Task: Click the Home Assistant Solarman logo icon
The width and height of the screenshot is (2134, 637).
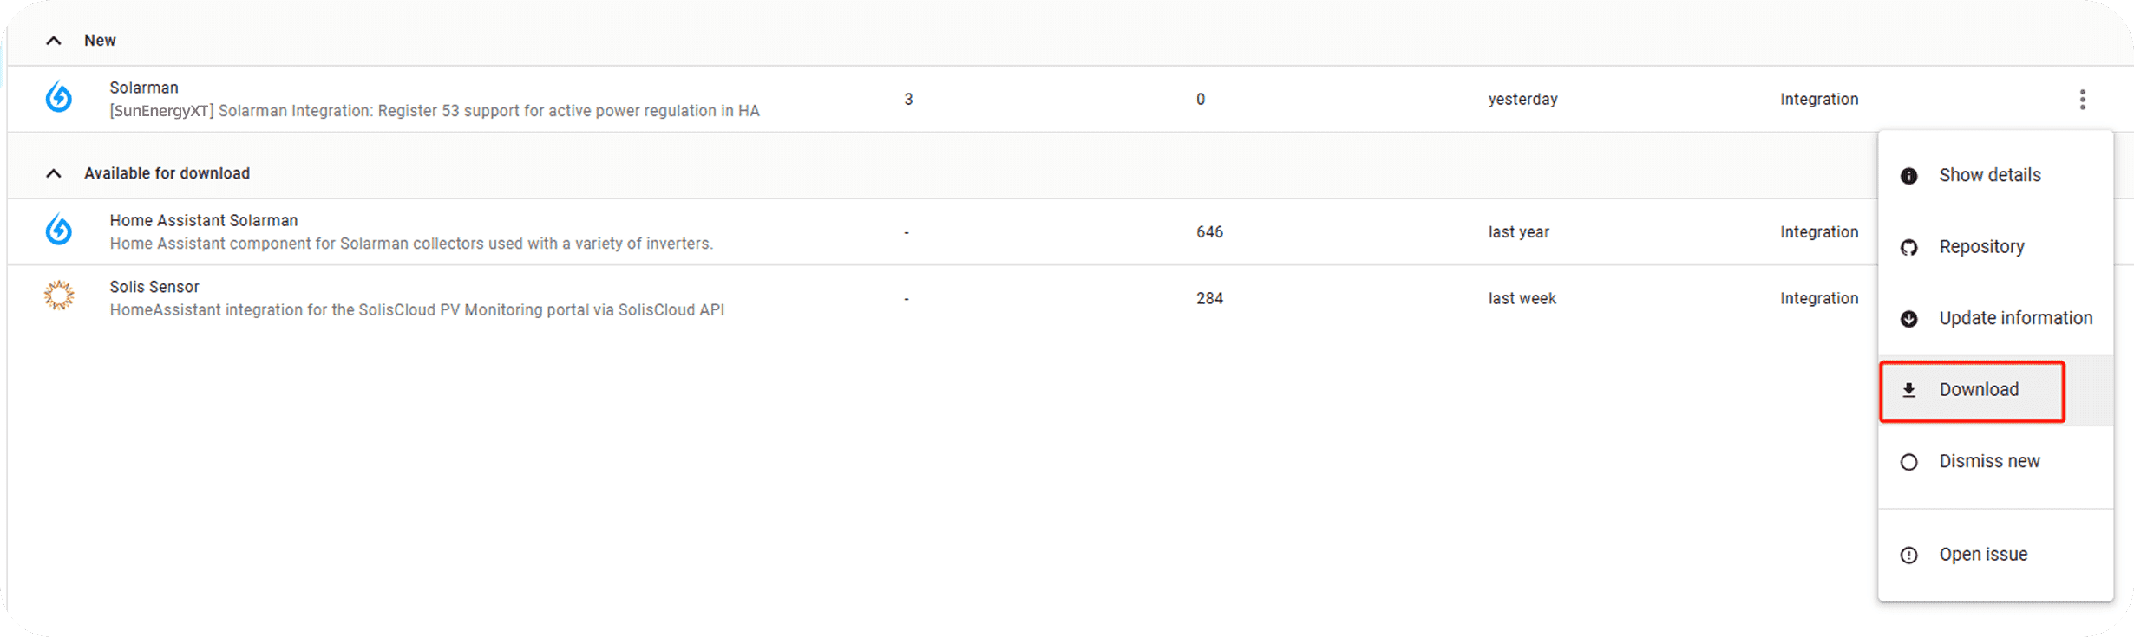Action: tap(59, 231)
